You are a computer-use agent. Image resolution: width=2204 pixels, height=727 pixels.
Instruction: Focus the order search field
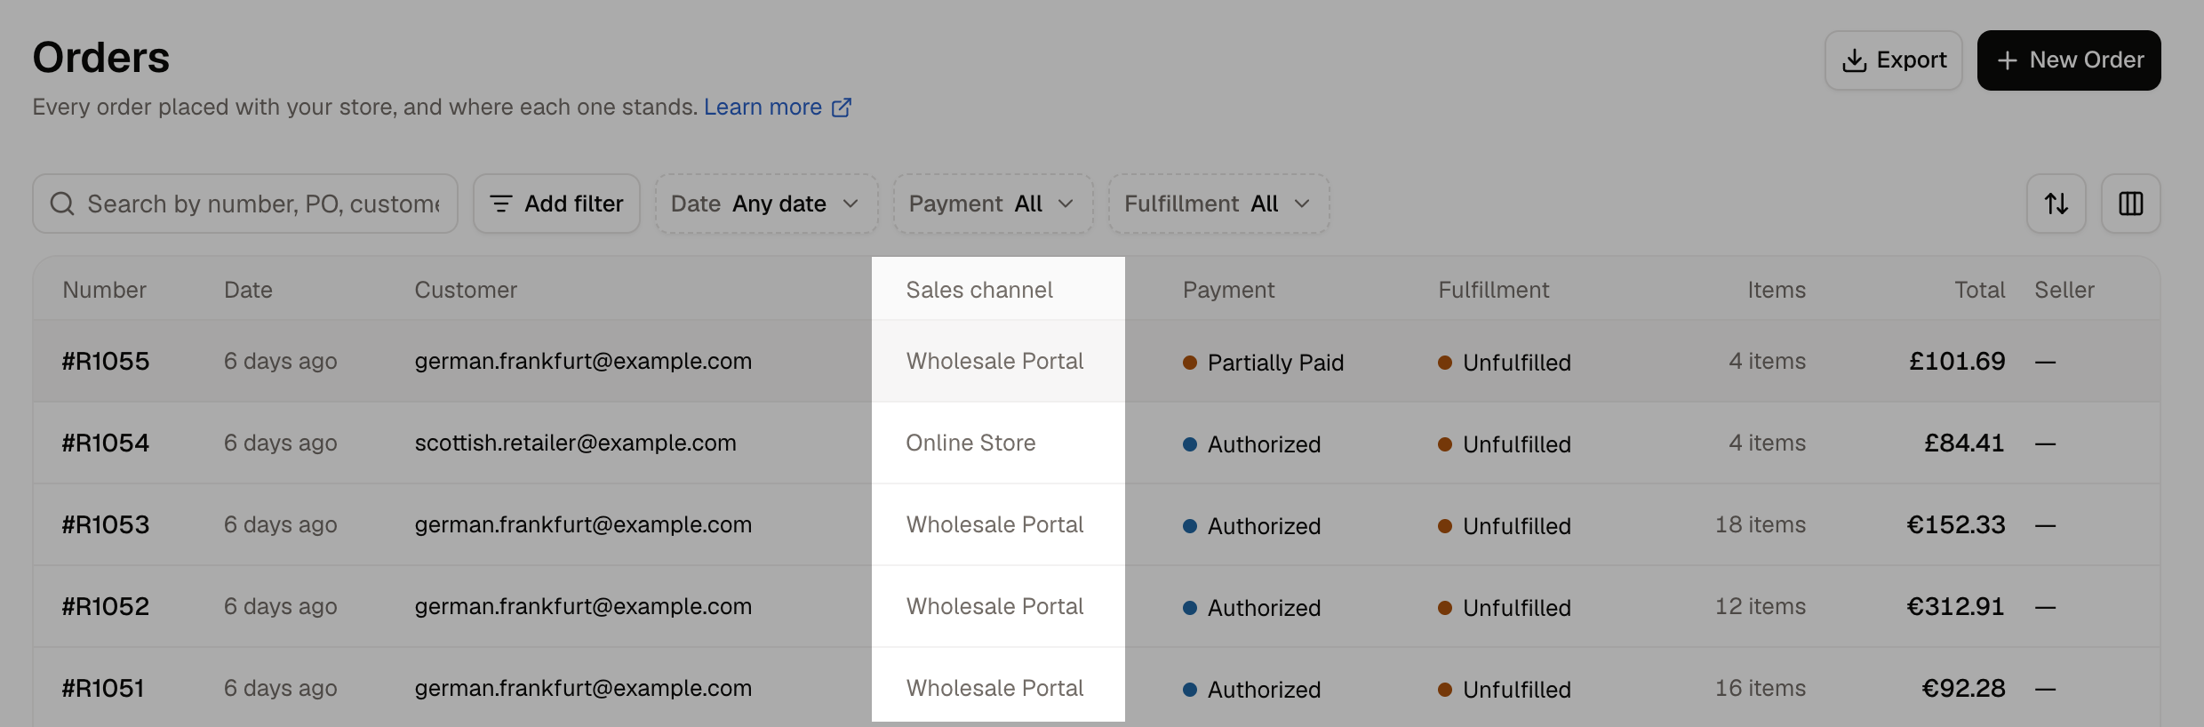245,204
